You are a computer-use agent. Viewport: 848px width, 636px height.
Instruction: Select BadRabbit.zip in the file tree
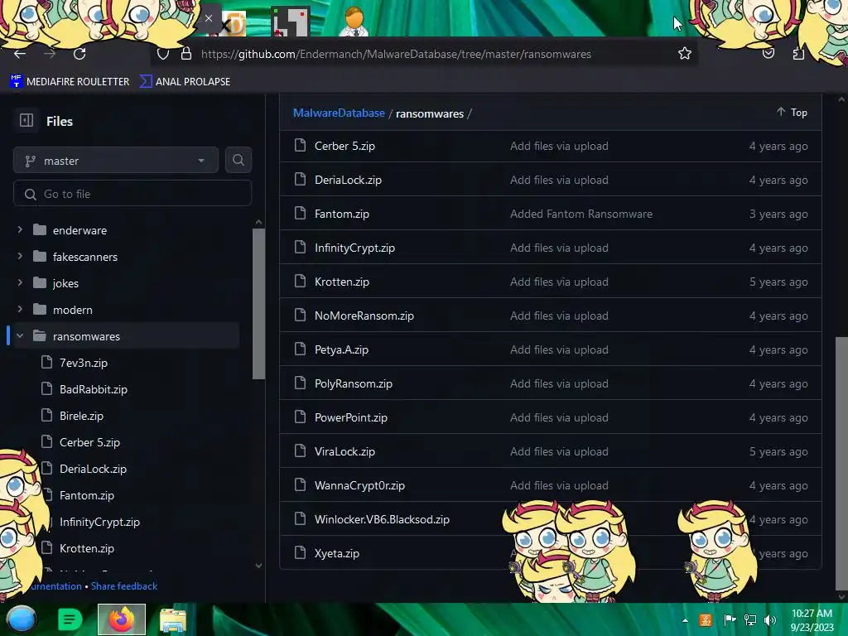coord(94,389)
